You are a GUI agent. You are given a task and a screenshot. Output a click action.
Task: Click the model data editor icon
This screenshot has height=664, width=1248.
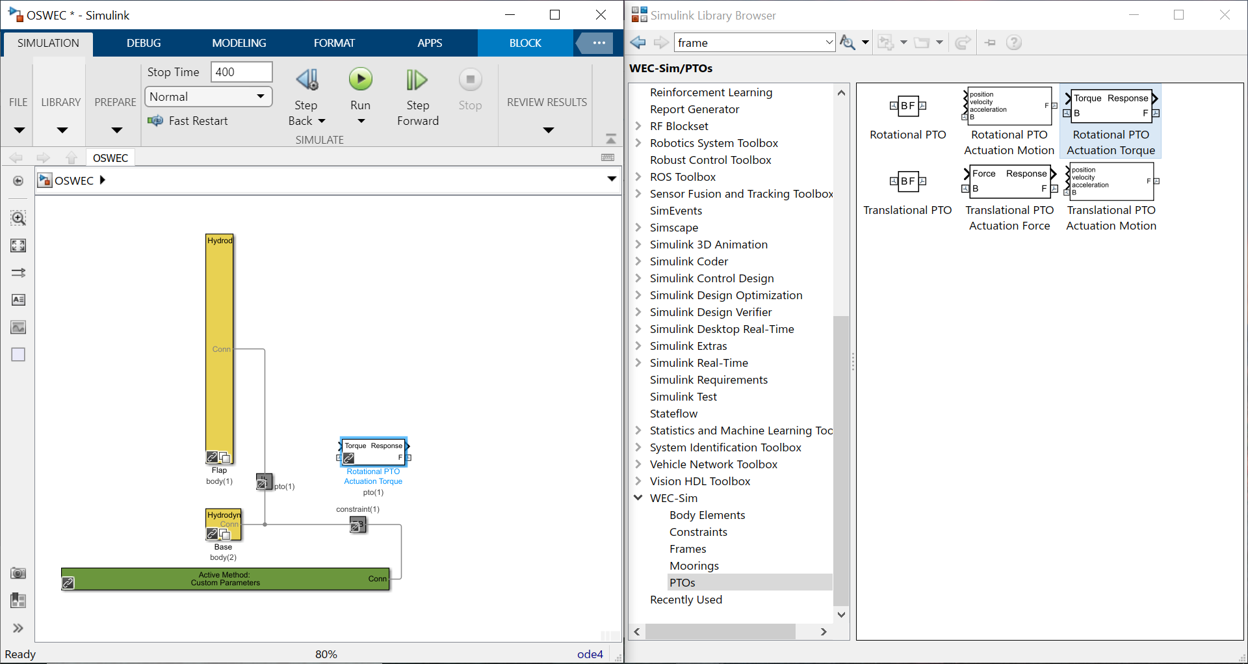18,600
